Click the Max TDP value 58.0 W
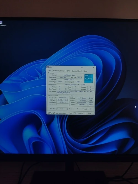The width and height of the screenshot is (138, 184). point(79,77)
